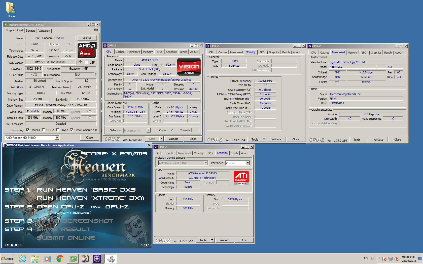
Task: Expand Tools dropdown in CPU-Z Memory window
Action: pos(264,139)
